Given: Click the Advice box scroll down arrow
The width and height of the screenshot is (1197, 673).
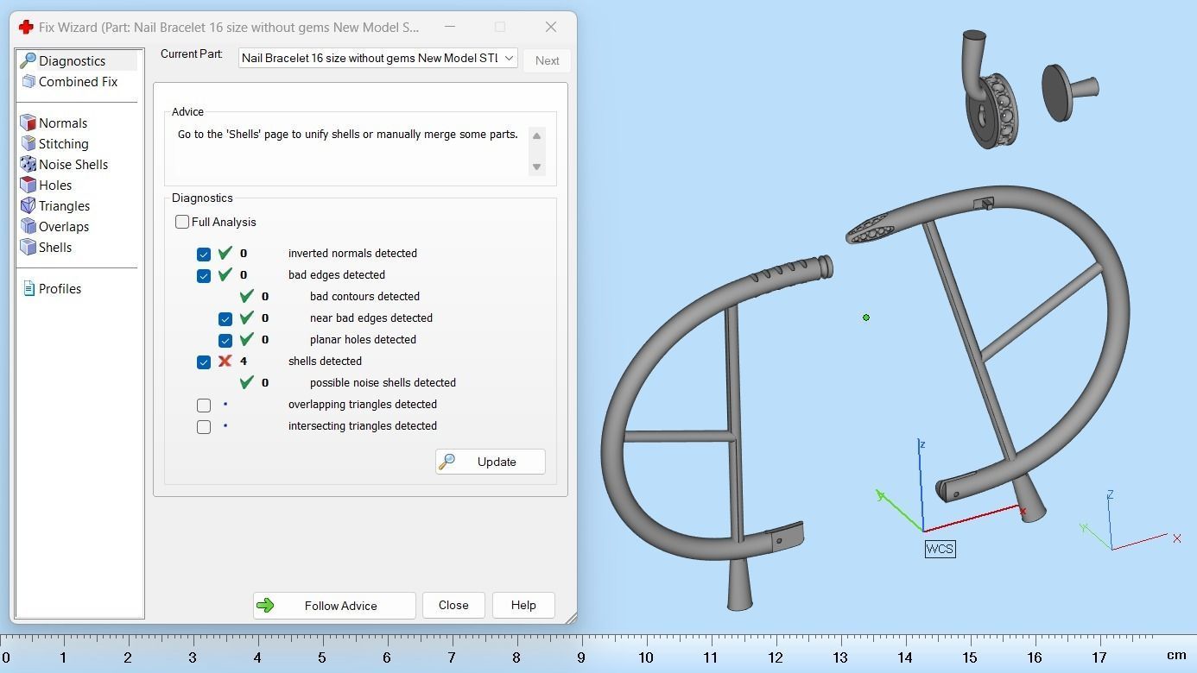Looking at the screenshot, I should pyautogui.click(x=536, y=167).
